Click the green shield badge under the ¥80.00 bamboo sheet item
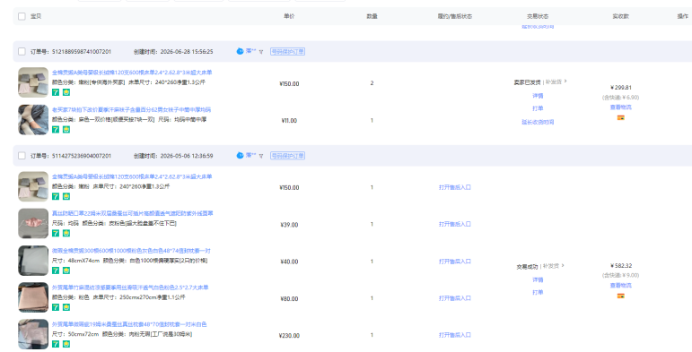692x352 pixels. coord(66,307)
